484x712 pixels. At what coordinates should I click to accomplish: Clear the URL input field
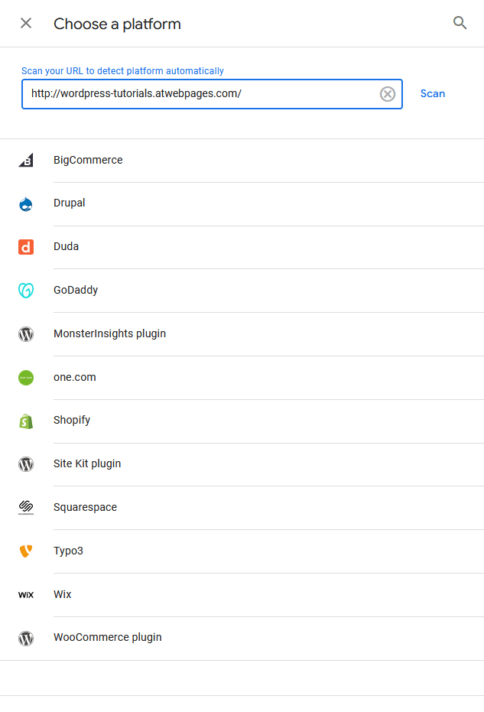[x=387, y=93]
